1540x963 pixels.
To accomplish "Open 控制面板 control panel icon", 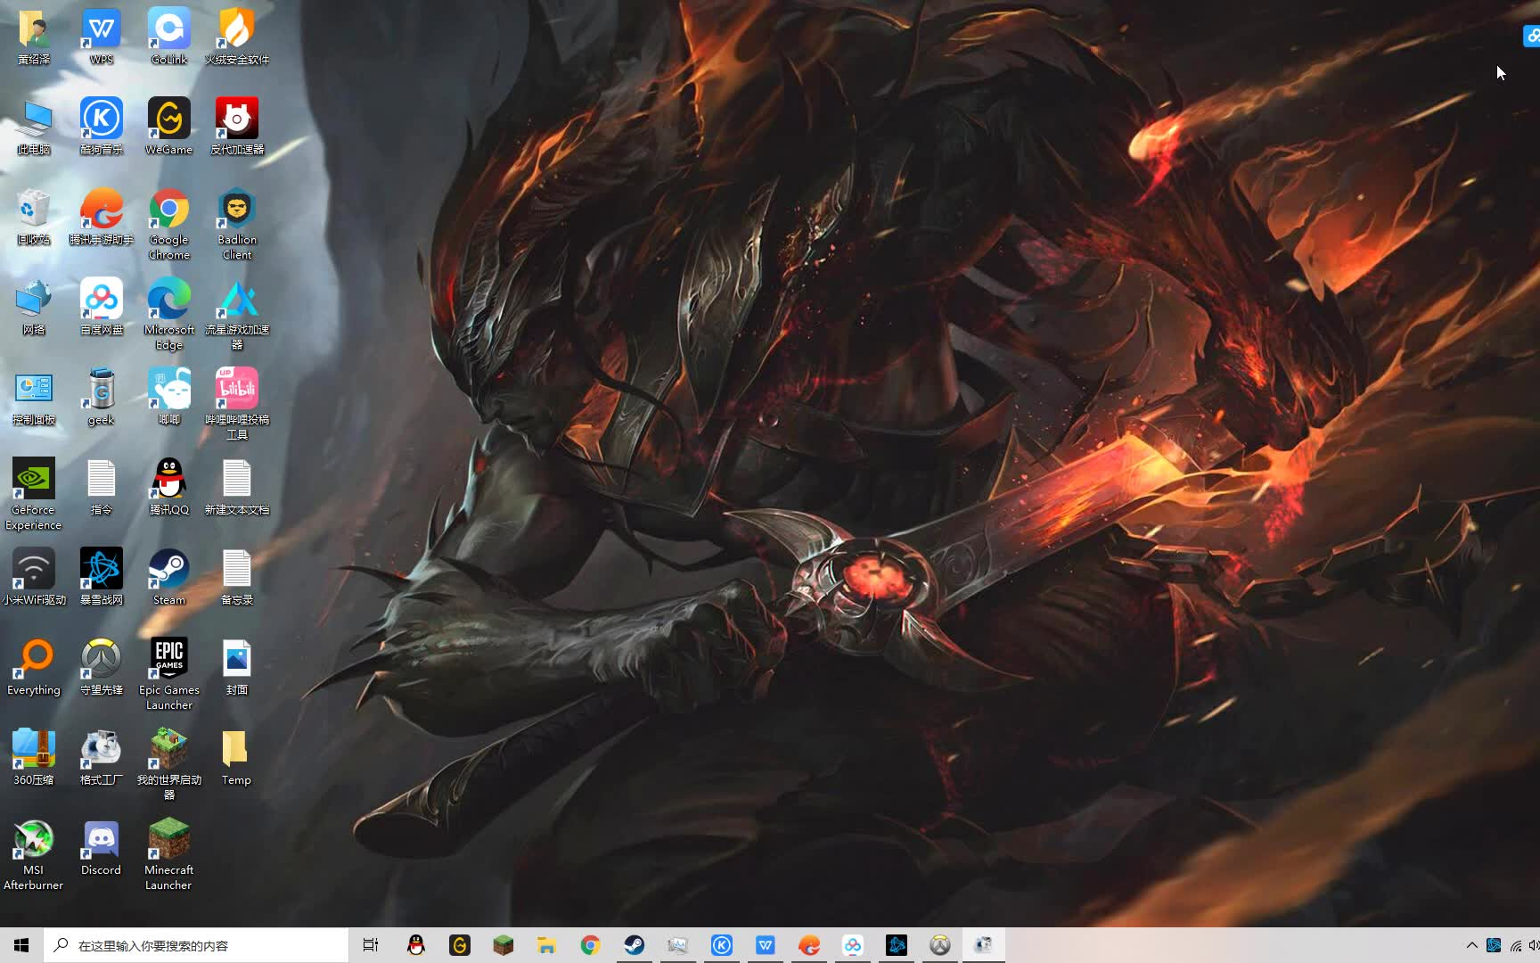I will [x=34, y=397].
